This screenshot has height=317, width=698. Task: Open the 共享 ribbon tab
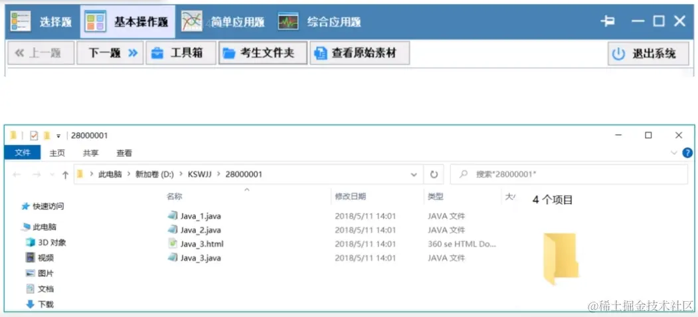coord(90,153)
